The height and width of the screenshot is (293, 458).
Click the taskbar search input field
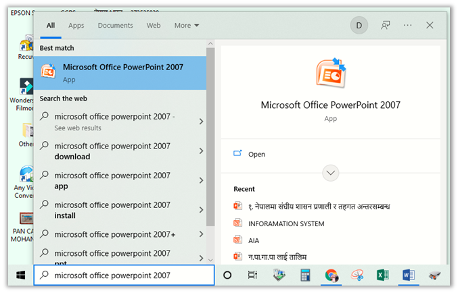[124, 275]
